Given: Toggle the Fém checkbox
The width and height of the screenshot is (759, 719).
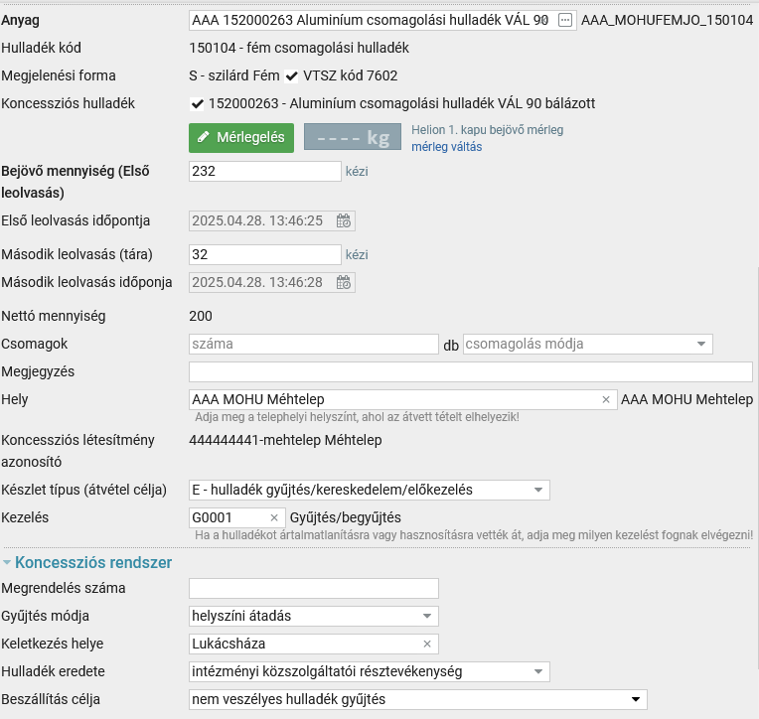Looking at the screenshot, I should (x=291, y=75).
